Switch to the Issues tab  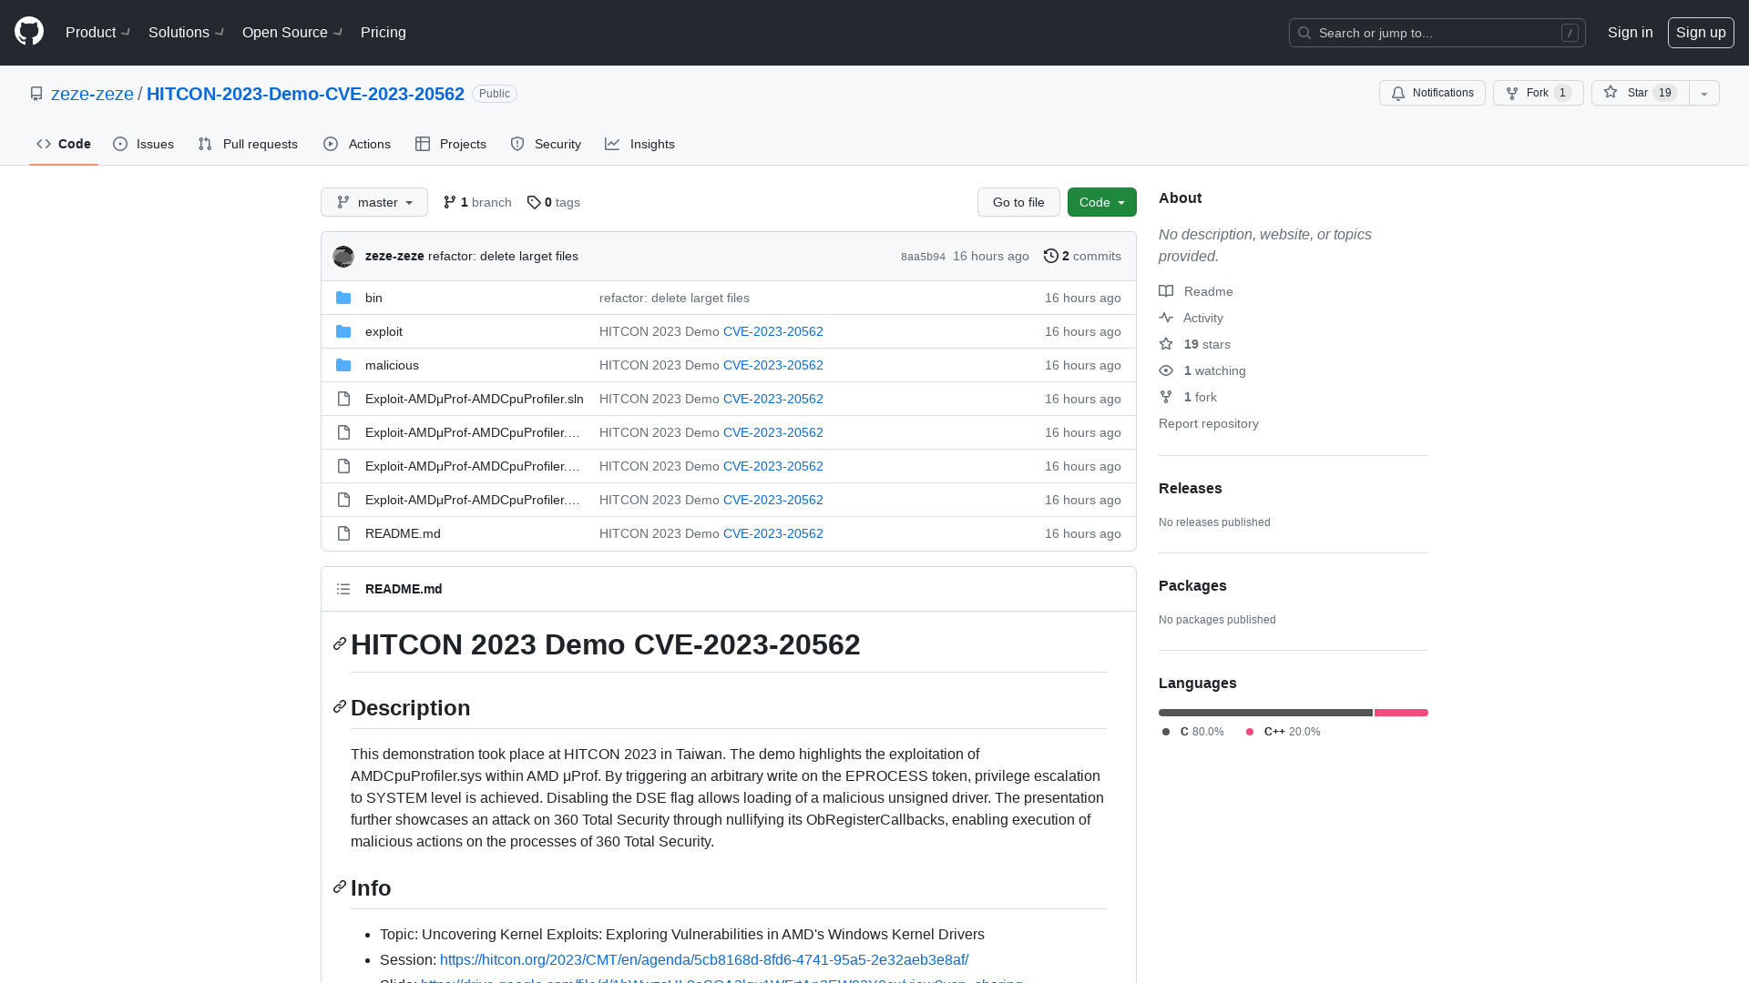coord(144,144)
